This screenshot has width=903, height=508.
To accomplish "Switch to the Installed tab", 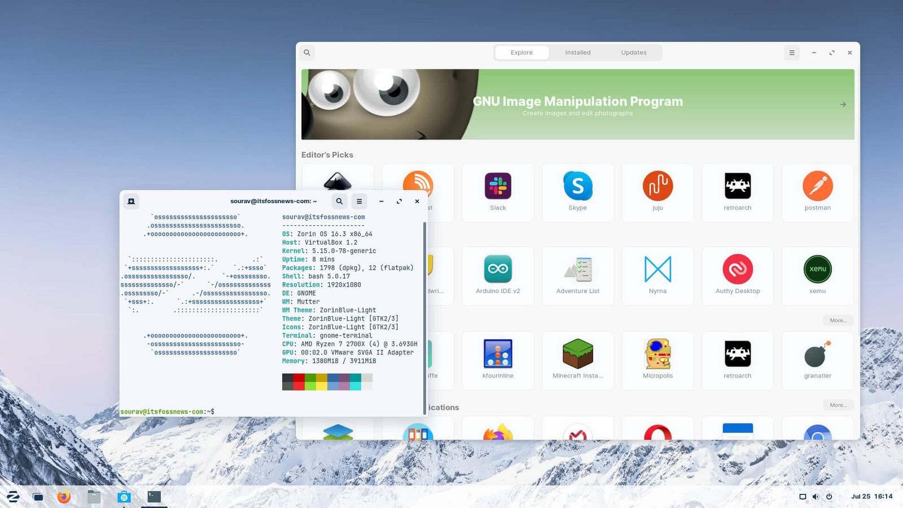I will point(577,52).
